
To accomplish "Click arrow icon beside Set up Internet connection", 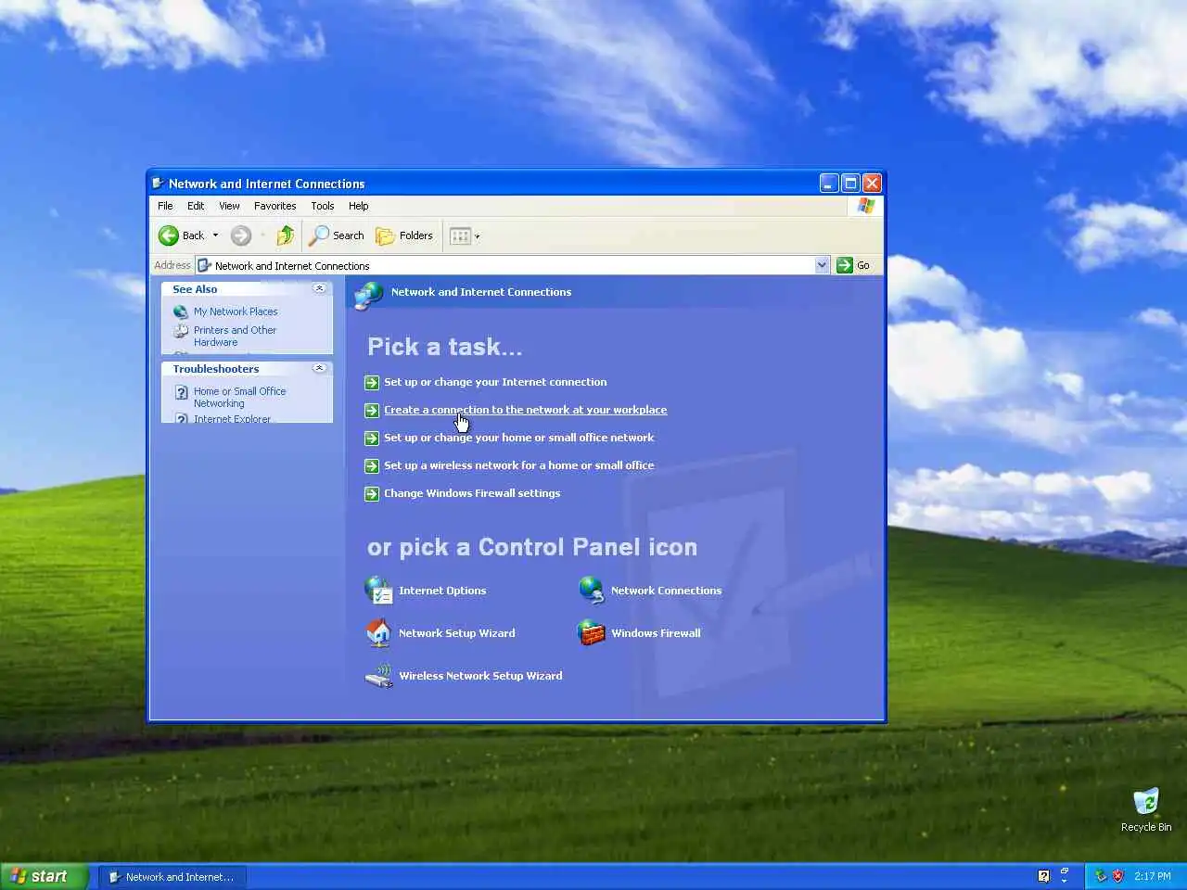I will tap(372, 383).
